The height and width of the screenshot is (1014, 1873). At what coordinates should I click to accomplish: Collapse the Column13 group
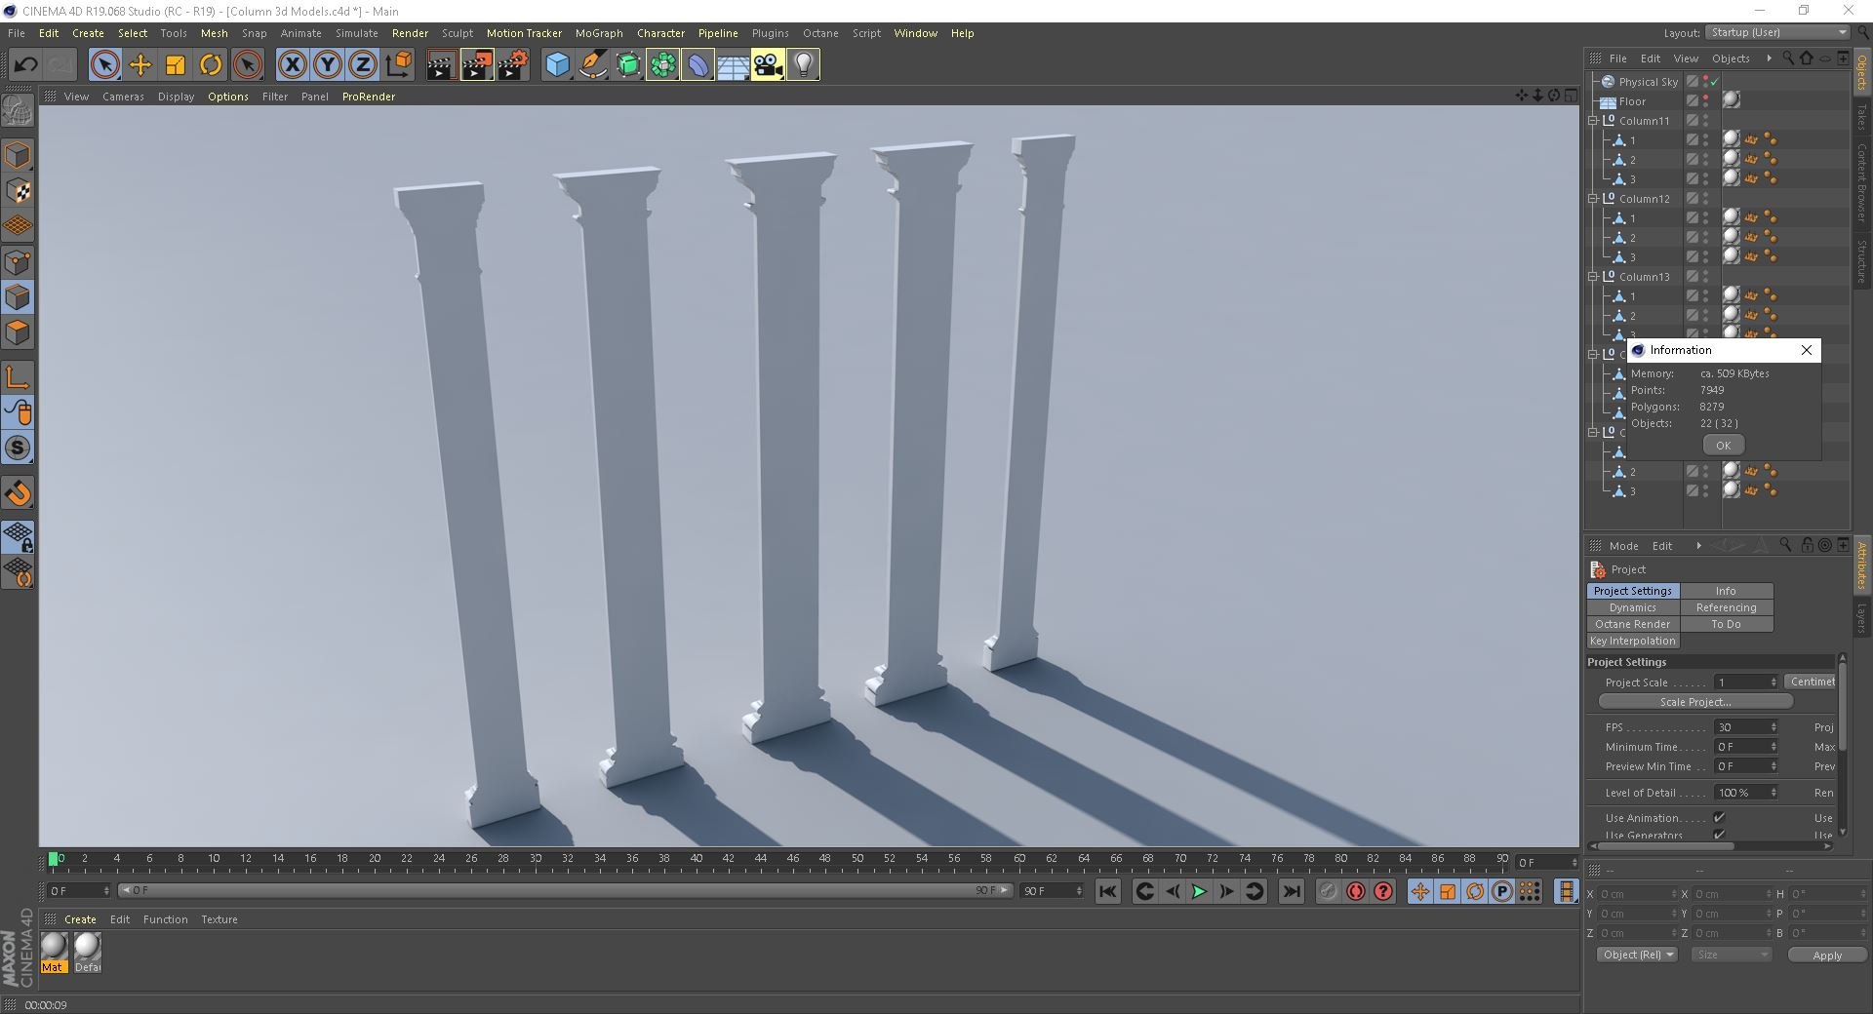click(1593, 277)
